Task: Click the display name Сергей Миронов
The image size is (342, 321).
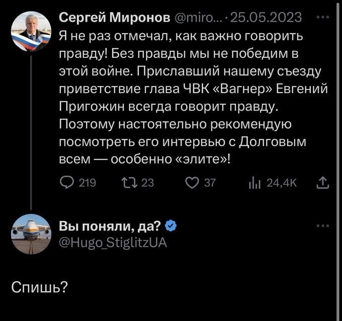Action: [x=114, y=18]
